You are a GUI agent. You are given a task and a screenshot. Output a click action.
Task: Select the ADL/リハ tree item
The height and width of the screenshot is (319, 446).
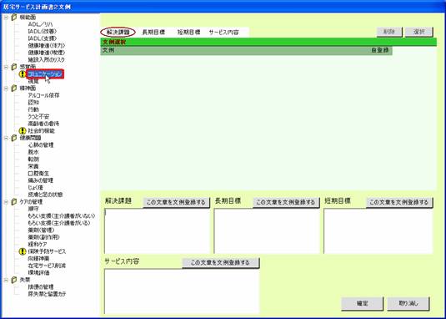[x=40, y=24]
